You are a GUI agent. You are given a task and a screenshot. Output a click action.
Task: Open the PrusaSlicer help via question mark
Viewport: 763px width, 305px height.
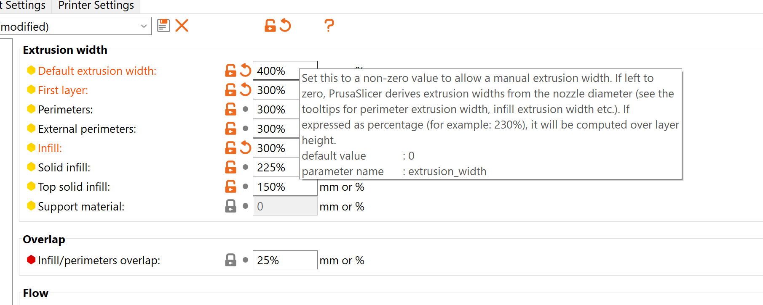329,26
